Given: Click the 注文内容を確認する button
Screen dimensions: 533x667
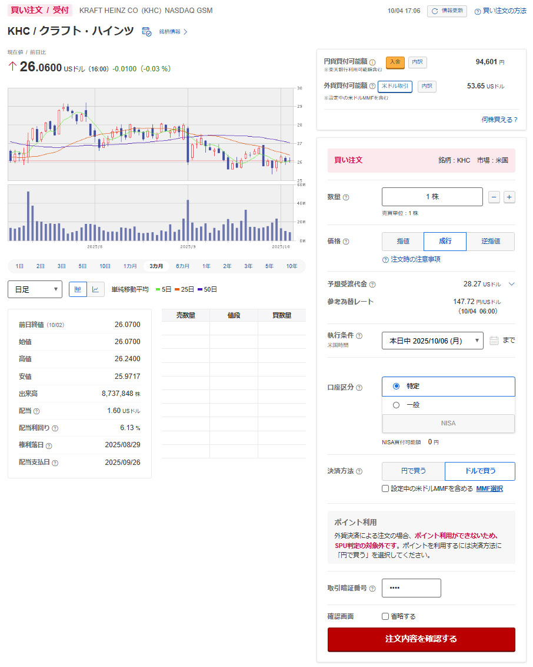Looking at the screenshot, I should pyautogui.click(x=421, y=639).
